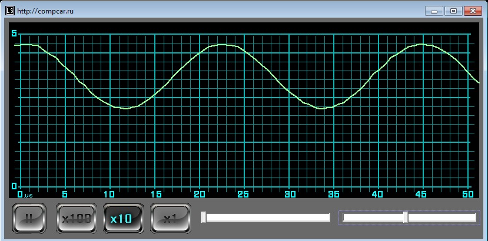The image size is (488, 241).
Task: Click right slider track left of its handle
Action: click(x=373, y=217)
